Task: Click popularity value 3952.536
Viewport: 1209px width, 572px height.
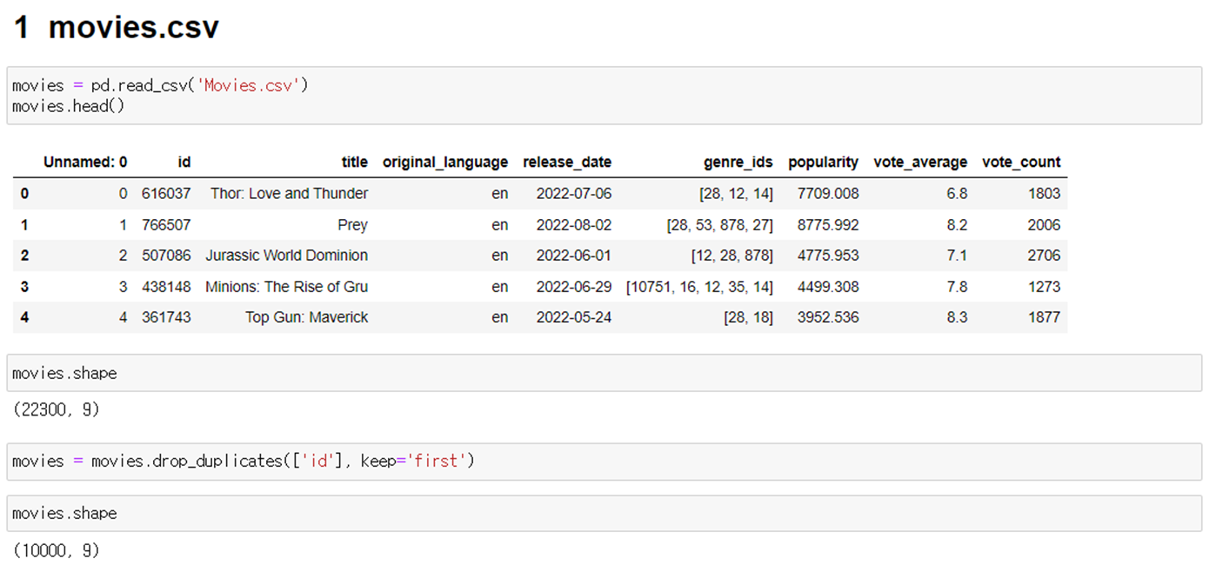Action: click(x=828, y=317)
